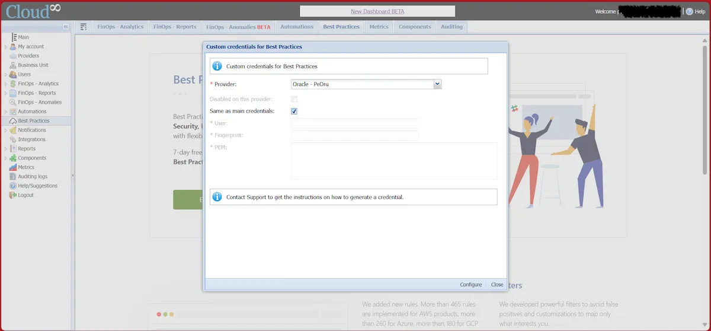
Task: Select Business Unit in sidebar tree
Action: (x=33, y=65)
